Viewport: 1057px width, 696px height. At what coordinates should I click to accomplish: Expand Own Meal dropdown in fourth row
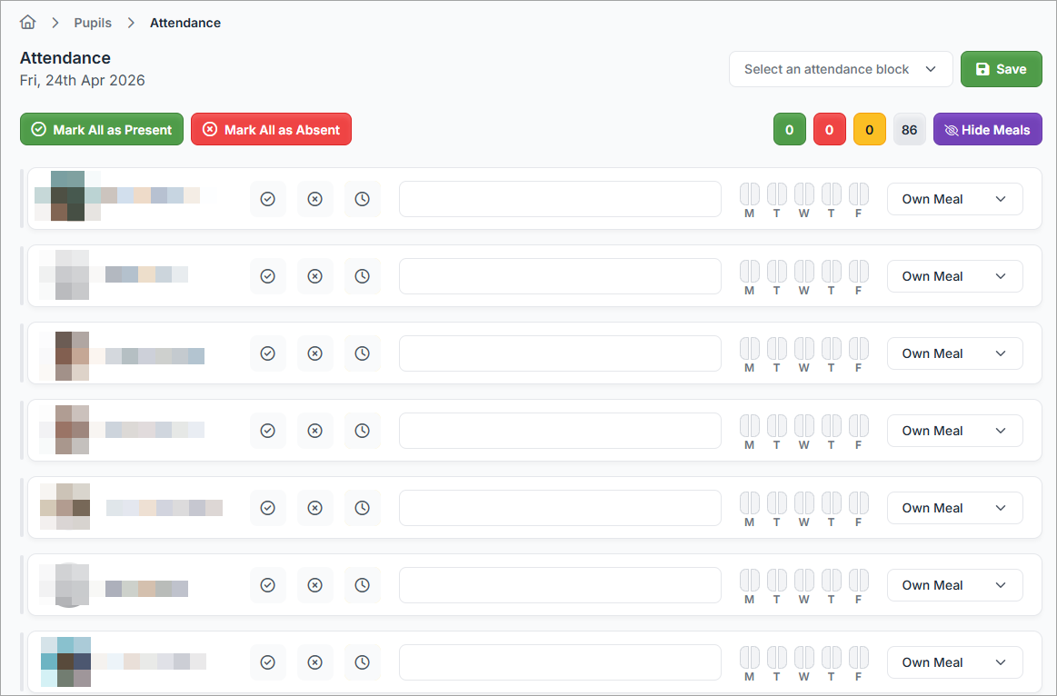point(954,431)
